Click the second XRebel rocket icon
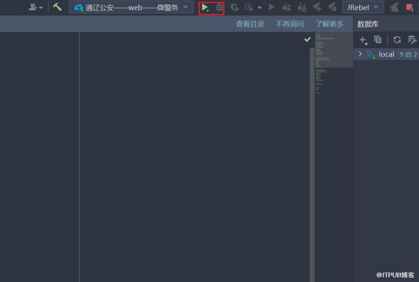The width and height of the screenshot is (419, 282). (x=332, y=7)
